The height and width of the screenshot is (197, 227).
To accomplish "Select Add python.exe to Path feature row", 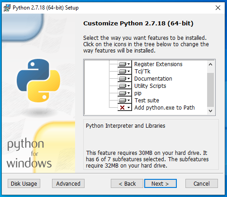I will point(165,108).
